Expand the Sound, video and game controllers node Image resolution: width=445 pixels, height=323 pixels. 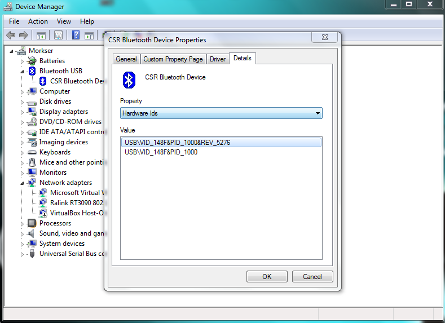[22, 234]
